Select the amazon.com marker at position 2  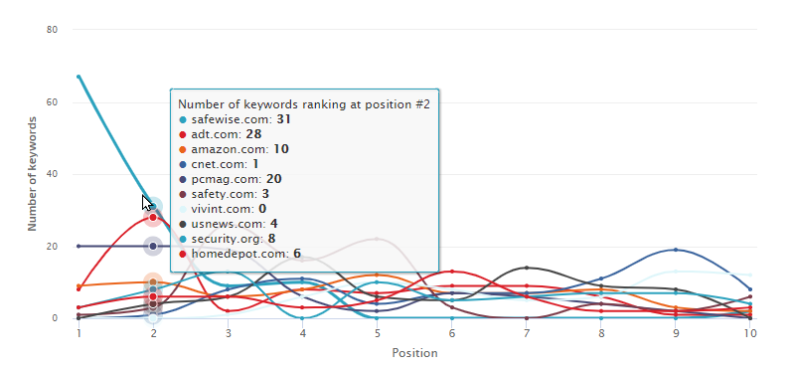coord(153,281)
